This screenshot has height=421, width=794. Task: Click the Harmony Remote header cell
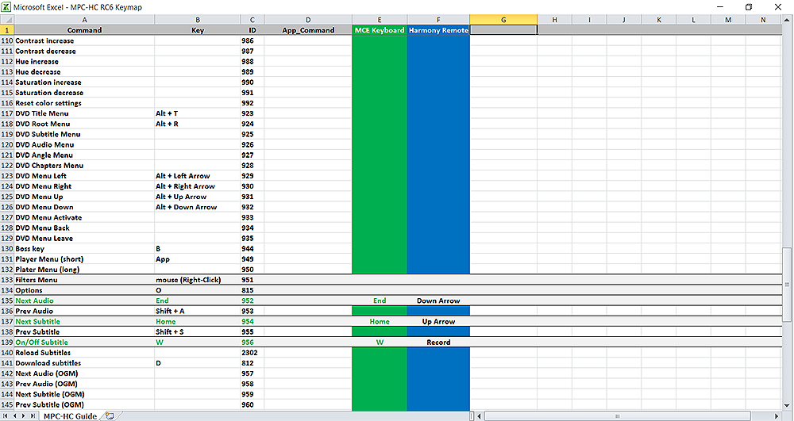(x=438, y=30)
